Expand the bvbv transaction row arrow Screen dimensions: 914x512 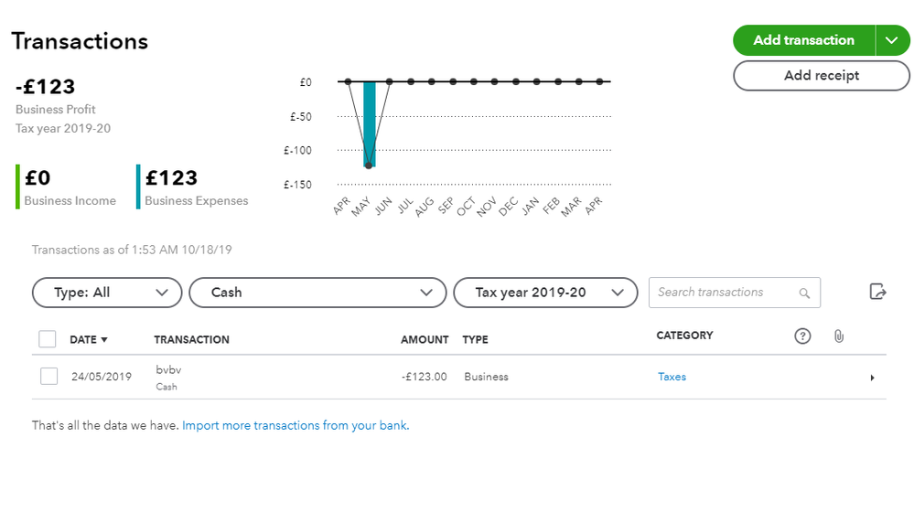[872, 378]
